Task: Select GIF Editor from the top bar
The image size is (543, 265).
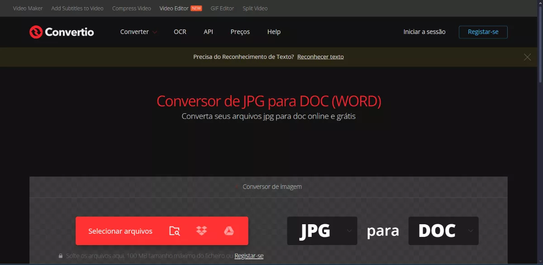Action: click(222, 8)
